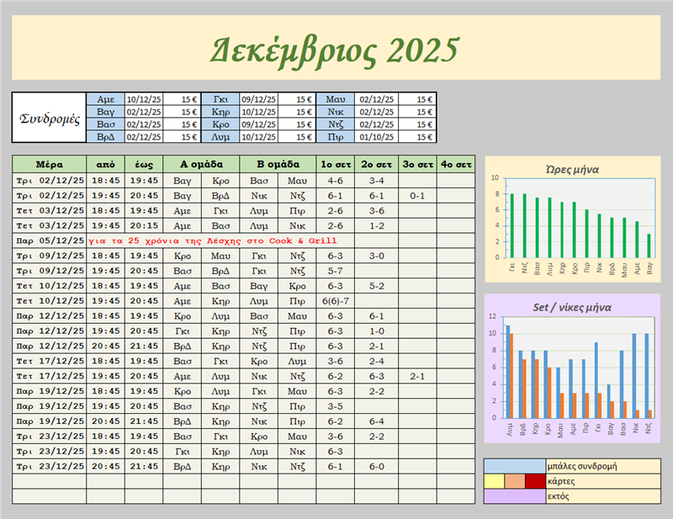Screen dimensions: 673x519
Task: Select the Μέρα column header
Action: click(x=49, y=164)
